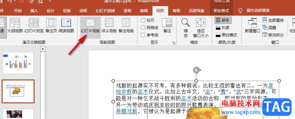295x119 pixels.
Task: Toggle the Notes pane (备注) button
Action: [167, 26]
